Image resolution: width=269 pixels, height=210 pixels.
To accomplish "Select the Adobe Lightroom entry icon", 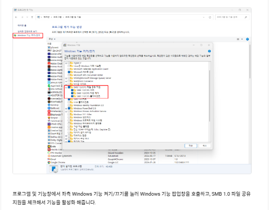I will [x=49, y=70].
